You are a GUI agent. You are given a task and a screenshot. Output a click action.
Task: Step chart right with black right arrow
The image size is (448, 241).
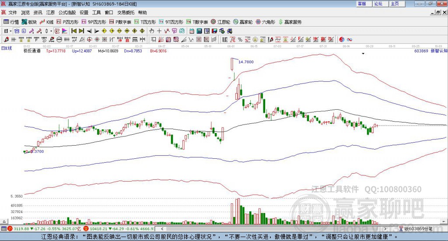(97, 31)
